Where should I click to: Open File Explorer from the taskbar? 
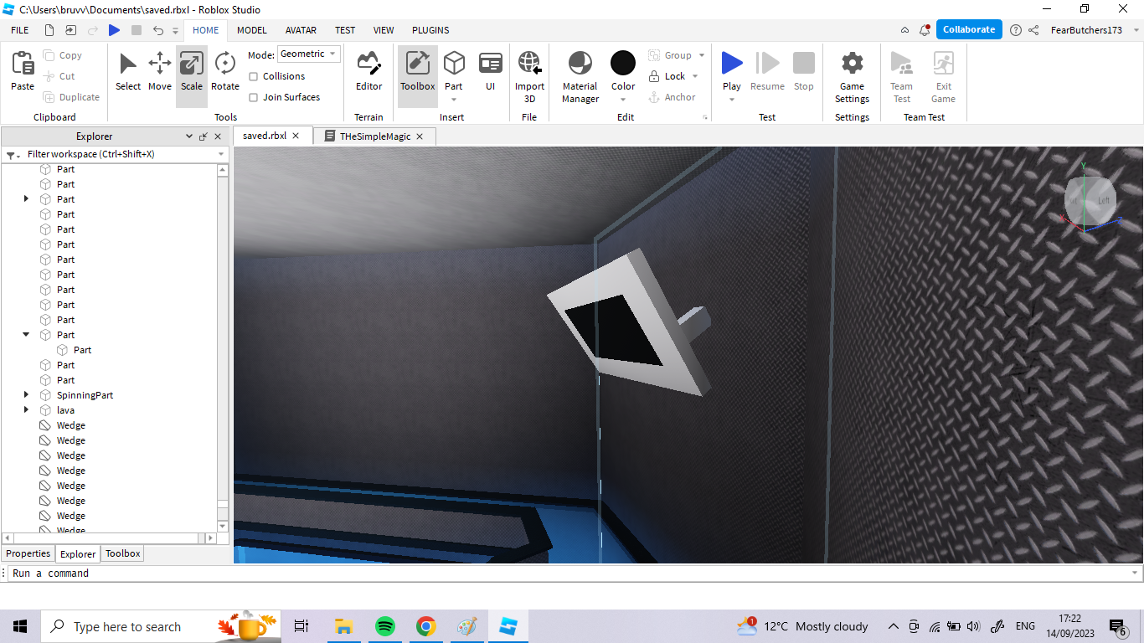(x=343, y=626)
